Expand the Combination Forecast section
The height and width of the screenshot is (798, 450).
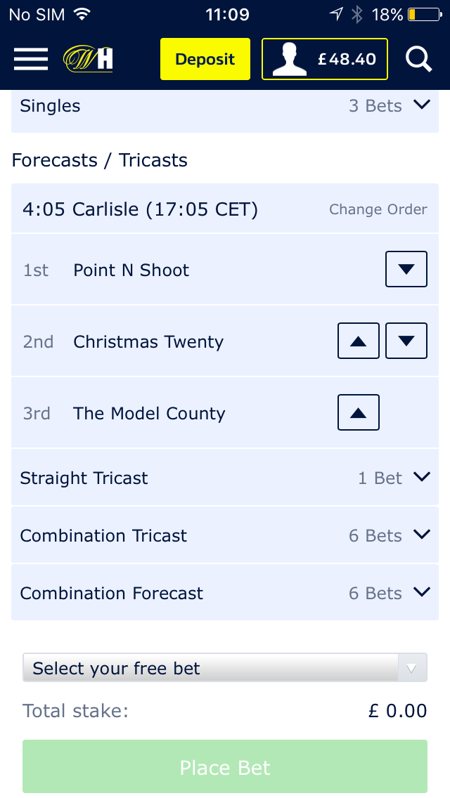coord(421,591)
